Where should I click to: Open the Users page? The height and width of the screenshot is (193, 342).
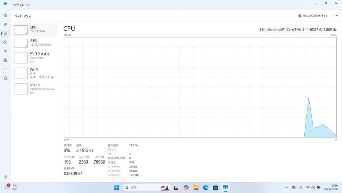click(x=5, y=60)
